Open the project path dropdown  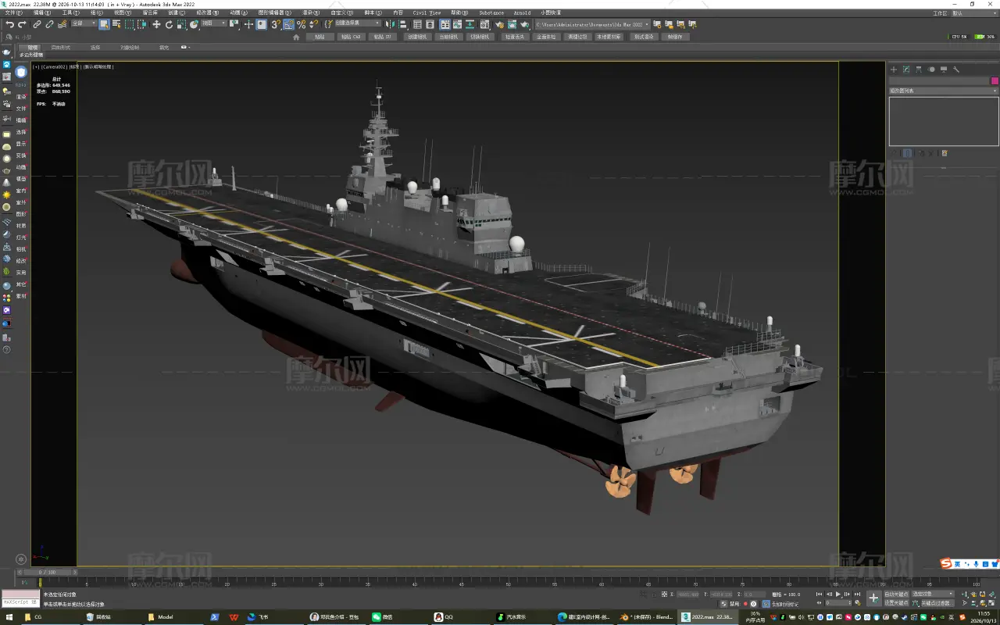(x=591, y=24)
